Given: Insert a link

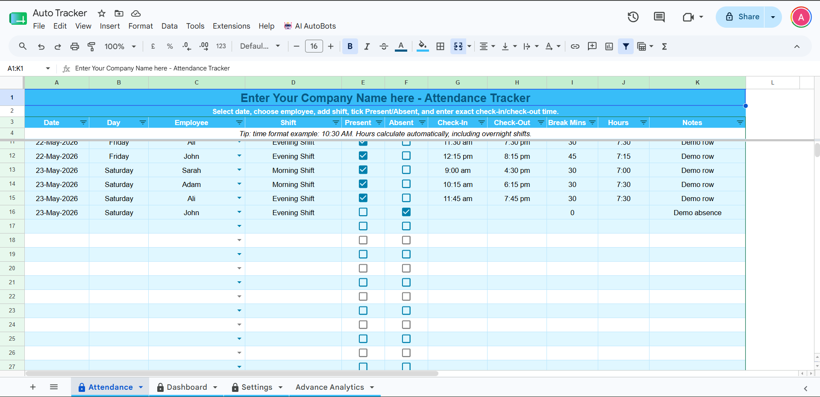Looking at the screenshot, I should click(x=575, y=46).
